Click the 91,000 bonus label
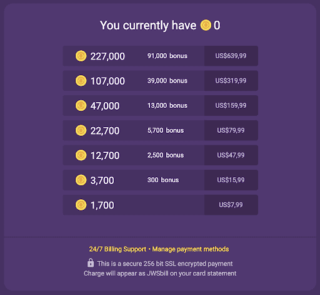Image resolution: width=320 pixels, height=295 pixels. (167, 56)
